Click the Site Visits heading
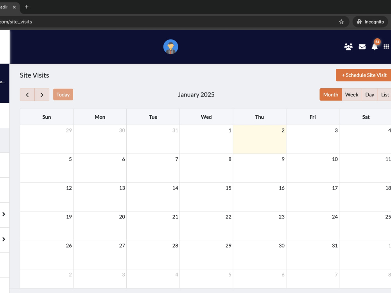The width and height of the screenshot is (391, 293). pyautogui.click(x=34, y=75)
